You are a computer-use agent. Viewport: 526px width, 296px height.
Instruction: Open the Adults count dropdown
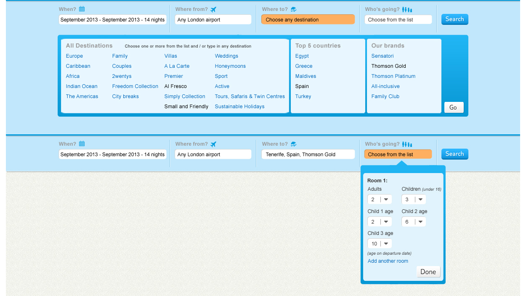[380, 200]
